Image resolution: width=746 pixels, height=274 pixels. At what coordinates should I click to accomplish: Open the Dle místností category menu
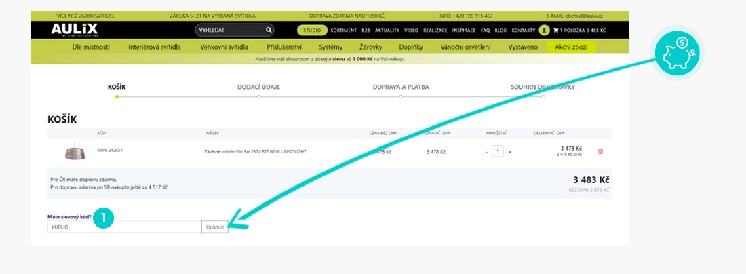[x=91, y=47]
